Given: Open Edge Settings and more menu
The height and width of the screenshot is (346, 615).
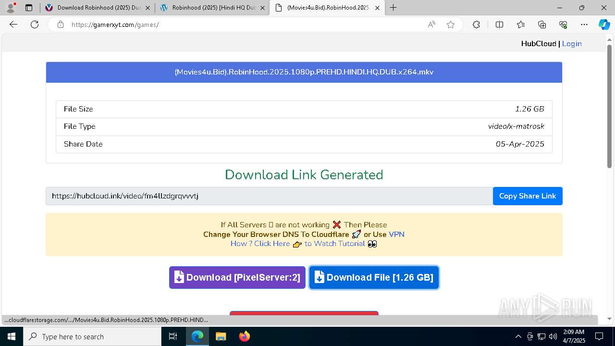Looking at the screenshot, I should pos(584,25).
